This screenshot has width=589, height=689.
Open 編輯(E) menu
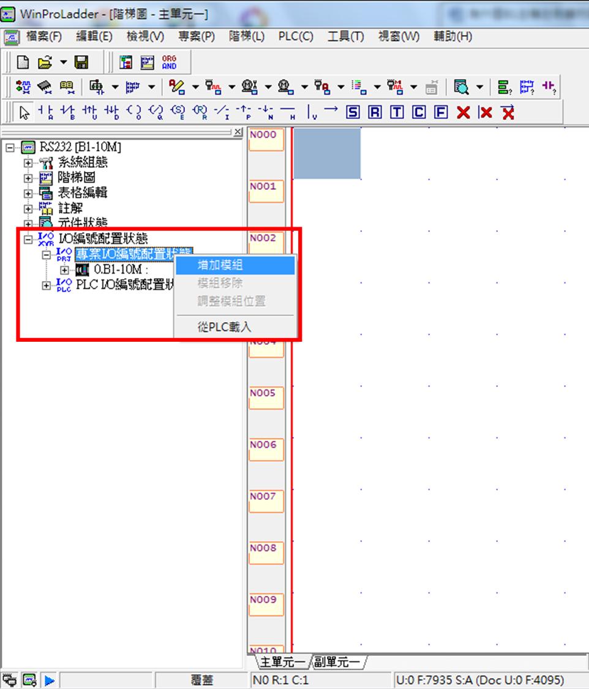tap(94, 37)
